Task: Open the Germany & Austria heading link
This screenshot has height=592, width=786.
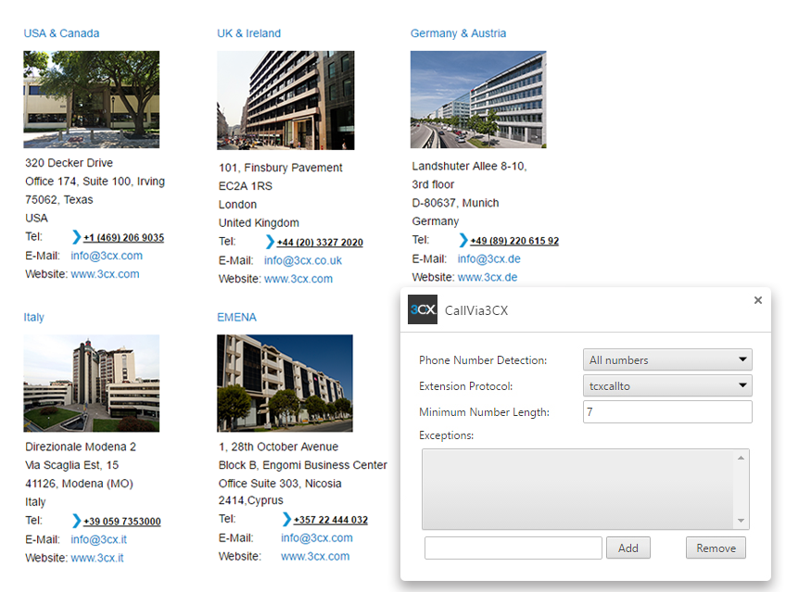Action: 458,33
